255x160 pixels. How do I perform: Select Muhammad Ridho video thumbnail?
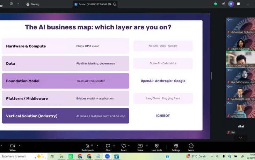(241, 26)
